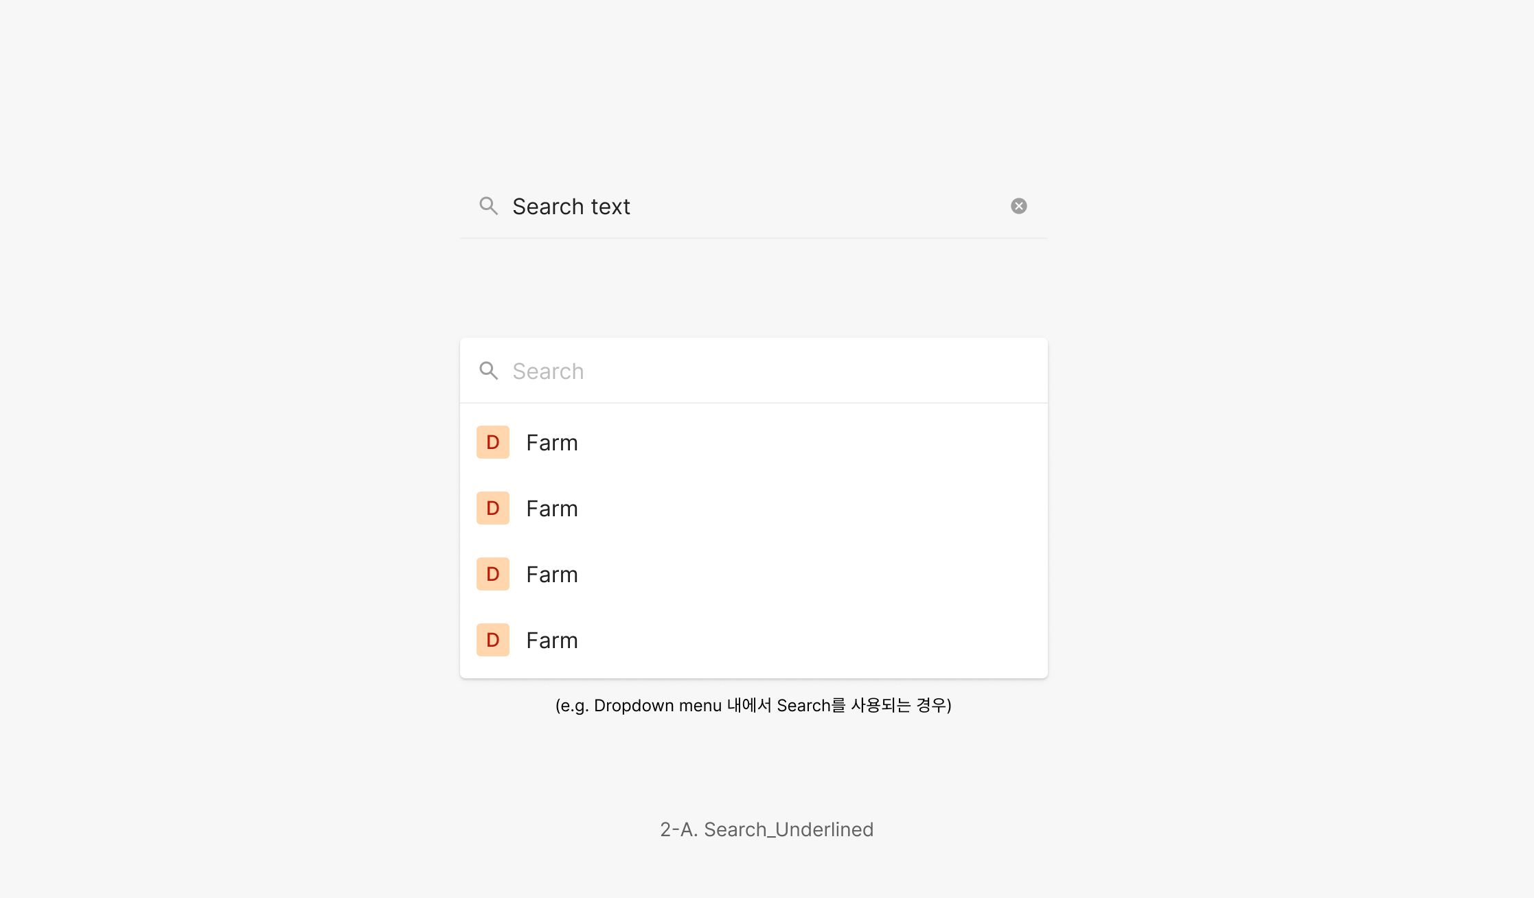Viewport: 1534px width, 898px height.
Task: Select the second Farm label in dropdown
Action: [552, 509]
